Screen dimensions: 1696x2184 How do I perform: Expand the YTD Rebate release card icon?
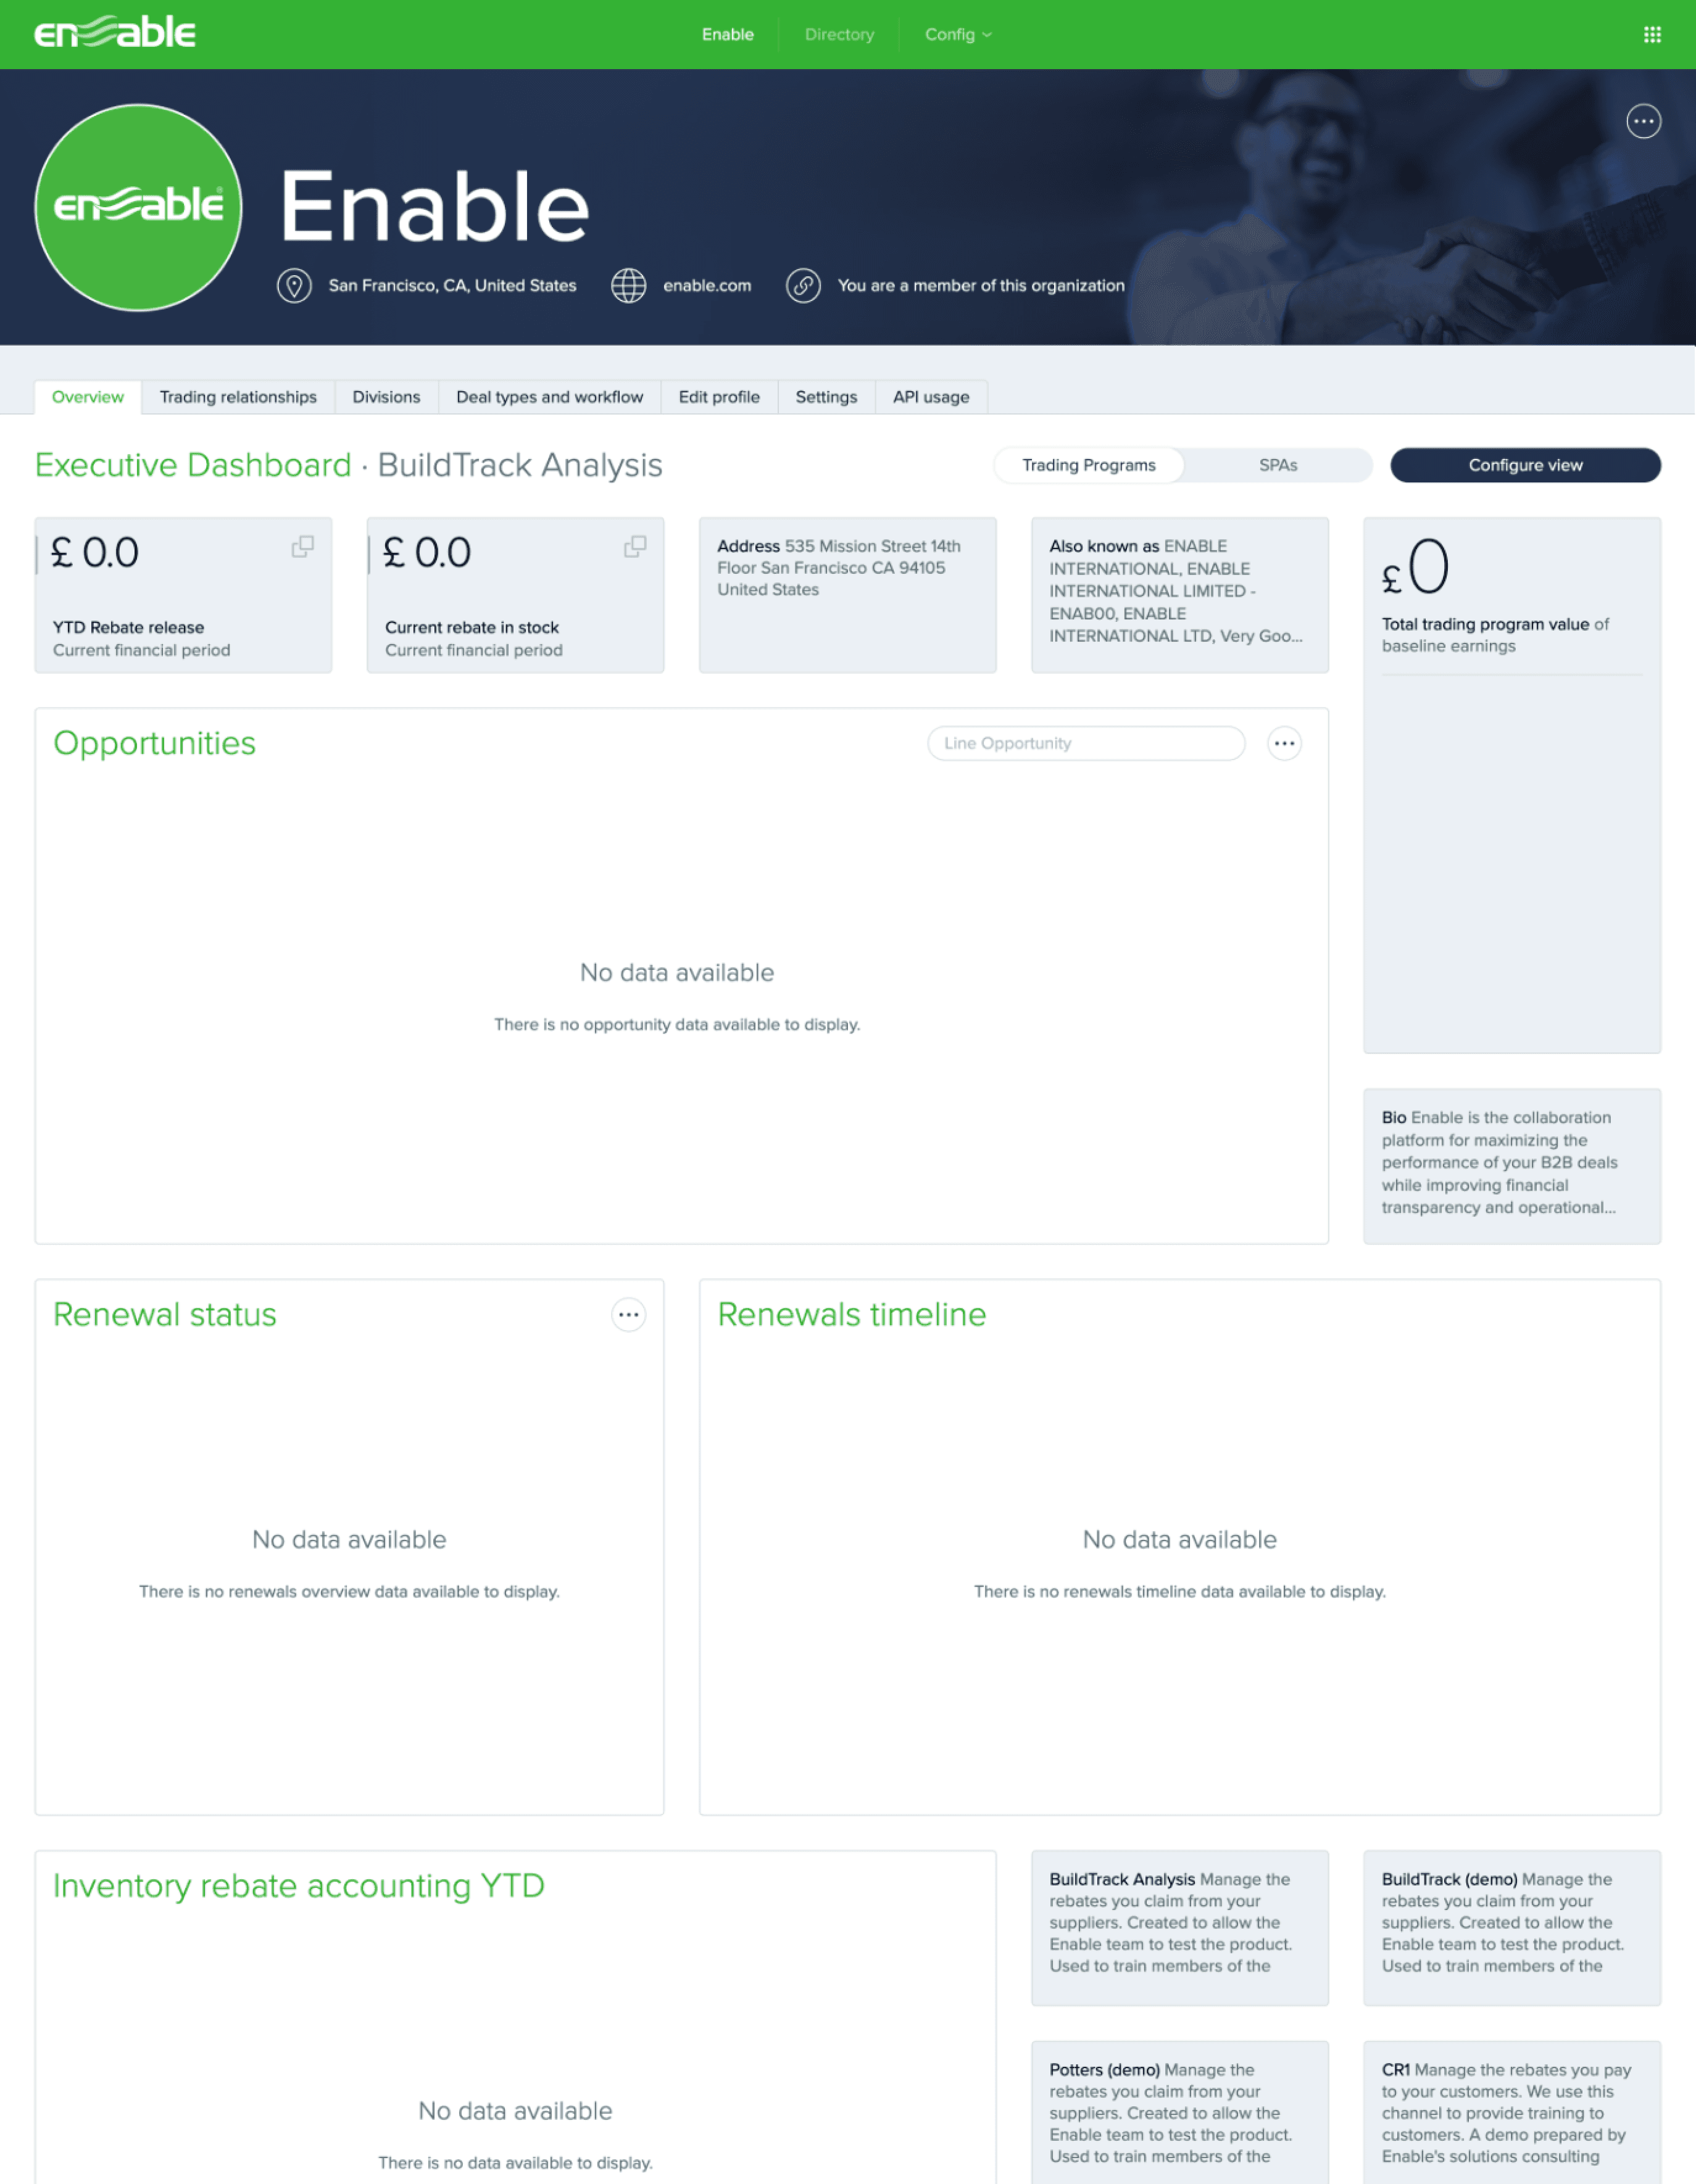pos(302,547)
